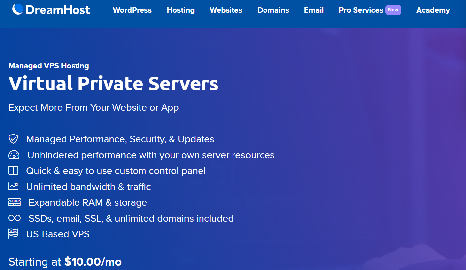This screenshot has width=466, height=270.
Task: Click the control panel layout icon
Action: click(x=13, y=170)
